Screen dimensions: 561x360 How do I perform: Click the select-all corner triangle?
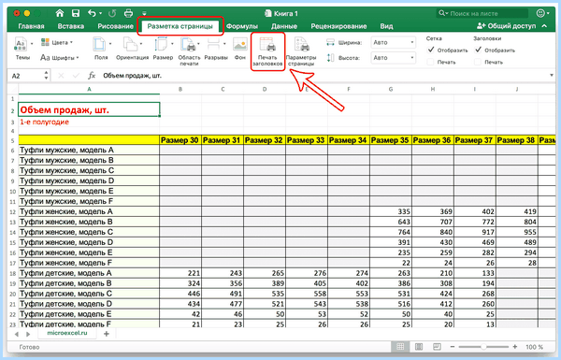point(13,89)
